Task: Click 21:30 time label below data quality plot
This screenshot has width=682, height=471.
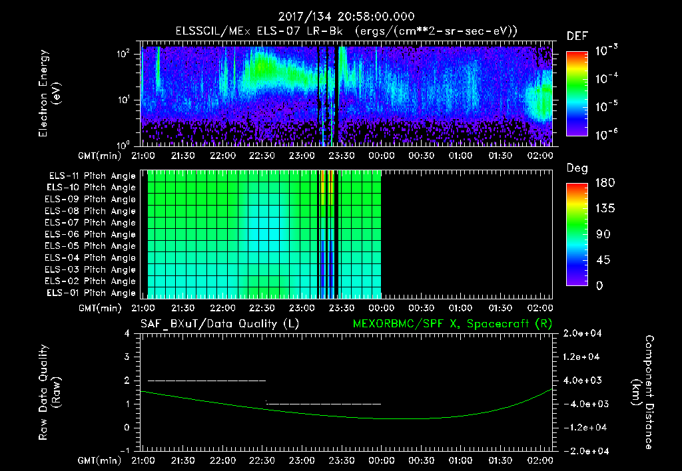Action: point(182,460)
